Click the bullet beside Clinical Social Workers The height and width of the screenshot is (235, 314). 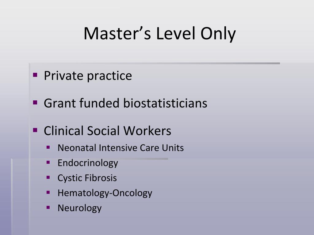point(35,130)
